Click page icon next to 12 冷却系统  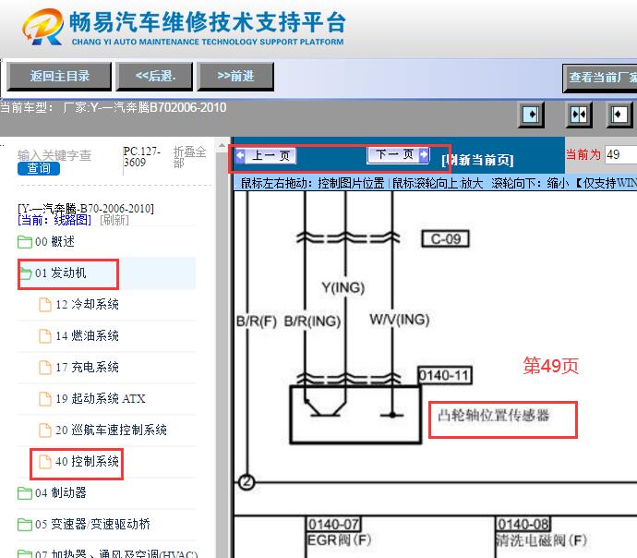click(x=44, y=304)
